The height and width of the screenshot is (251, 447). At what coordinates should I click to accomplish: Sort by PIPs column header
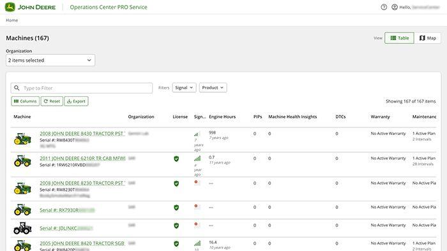tap(258, 117)
